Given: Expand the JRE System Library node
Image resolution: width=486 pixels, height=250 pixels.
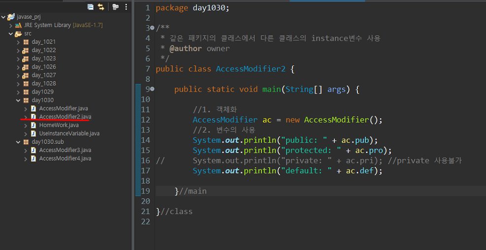Looking at the screenshot, I should (x=11, y=25).
